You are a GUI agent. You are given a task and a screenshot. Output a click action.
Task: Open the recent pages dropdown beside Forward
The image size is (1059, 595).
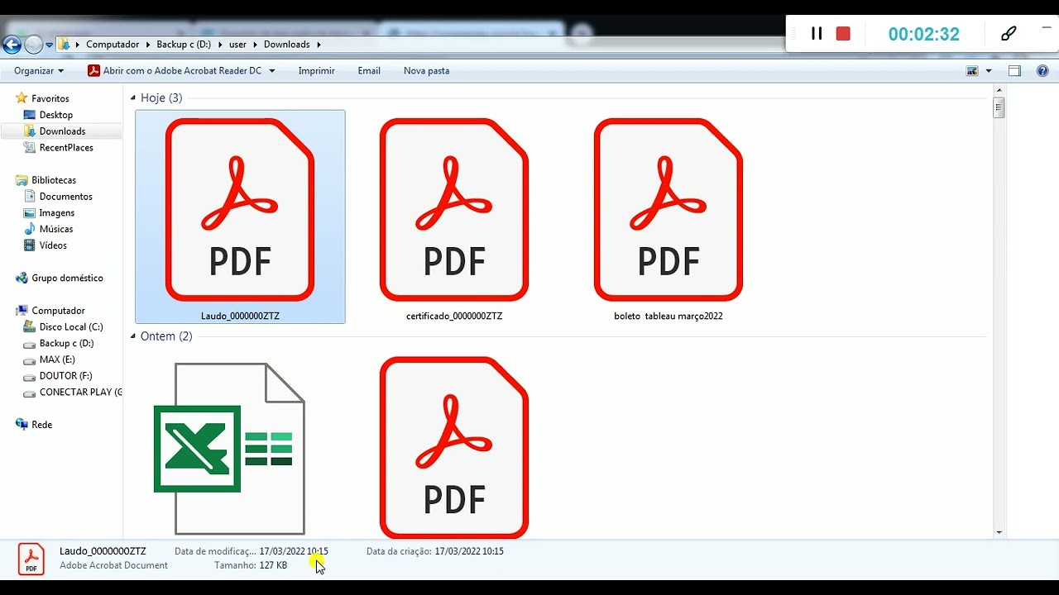[x=50, y=45]
